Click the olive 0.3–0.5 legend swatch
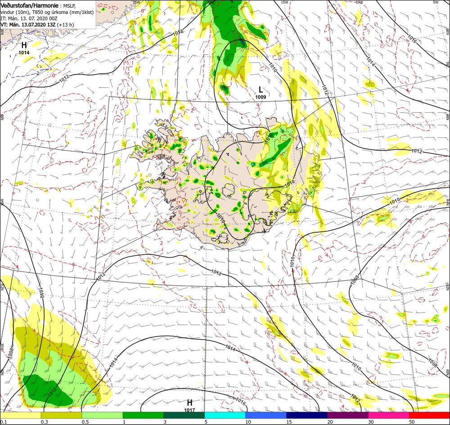This screenshot has height=425, width=450. pyautogui.click(x=61, y=415)
